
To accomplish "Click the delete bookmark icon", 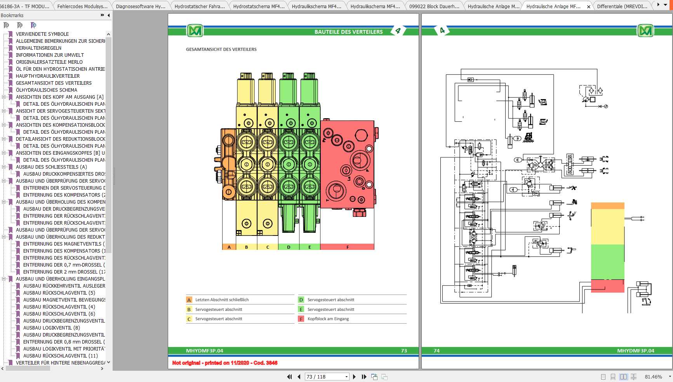I will tap(6, 25).
